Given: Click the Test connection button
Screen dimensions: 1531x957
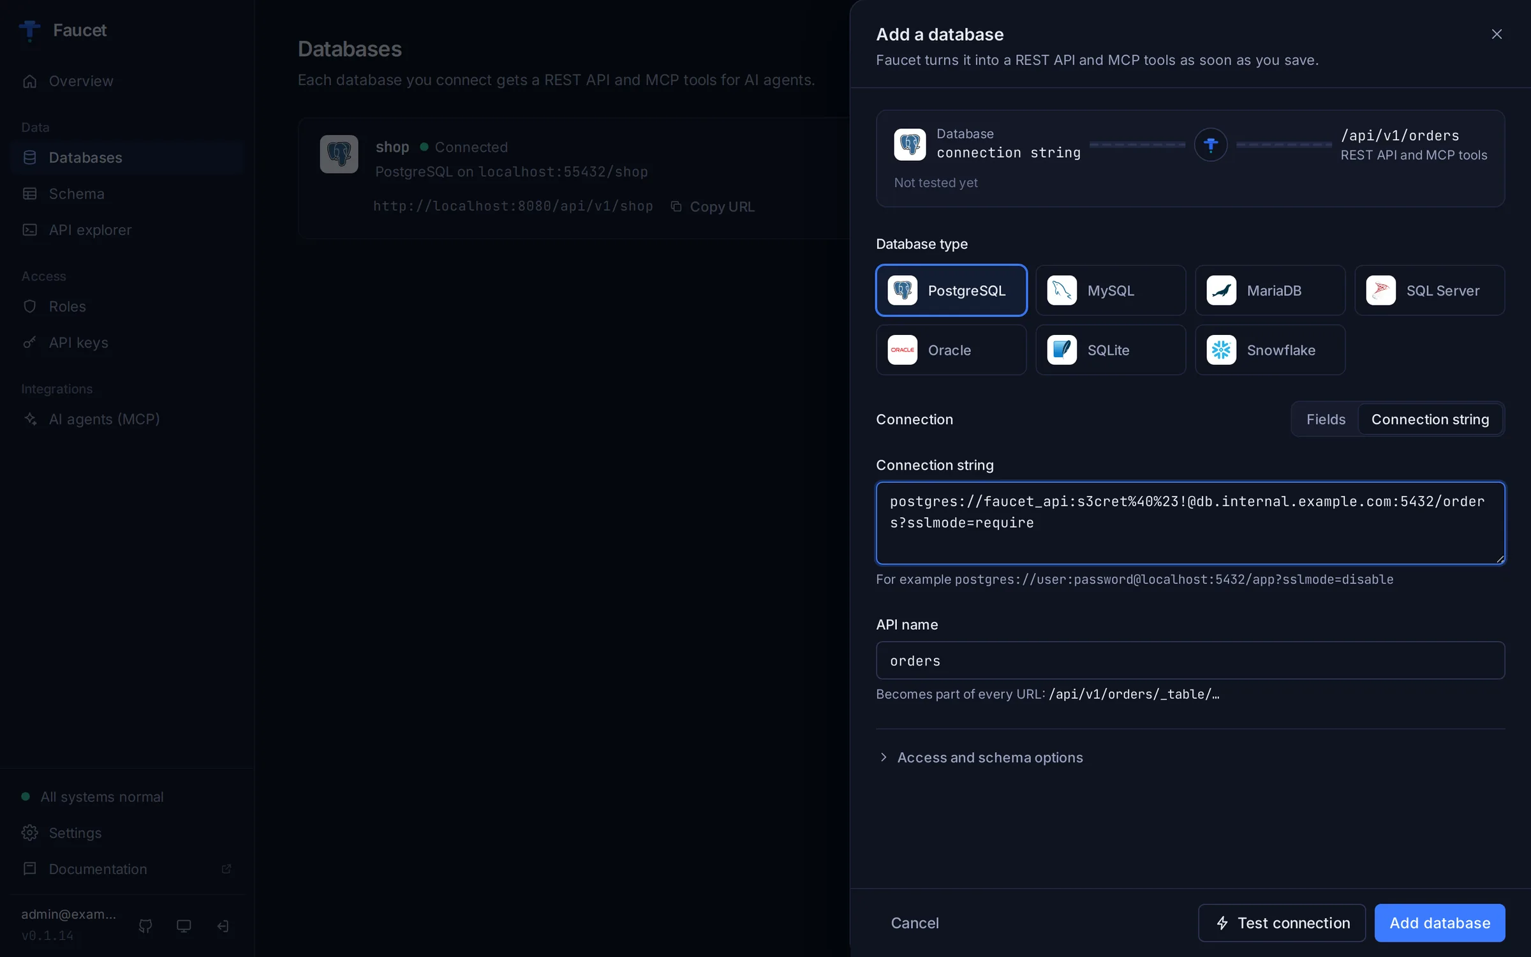Looking at the screenshot, I should [x=1282, y=923].
